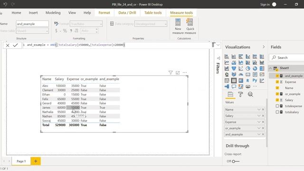
Task: Select the decomposition tree visual
Action: click(227, 86)
